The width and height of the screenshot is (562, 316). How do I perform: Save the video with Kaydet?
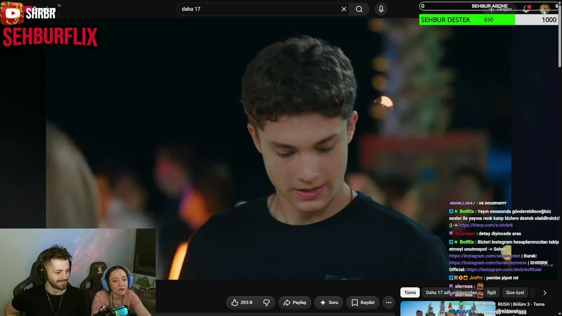coord(363,302)
